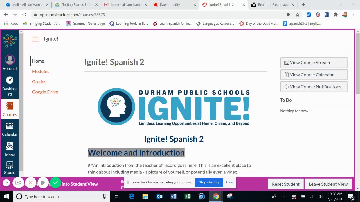Viewport: 360px width, 202px height.
Task: Click the Canvas logo at top left
Action: [x=10, y=41]
